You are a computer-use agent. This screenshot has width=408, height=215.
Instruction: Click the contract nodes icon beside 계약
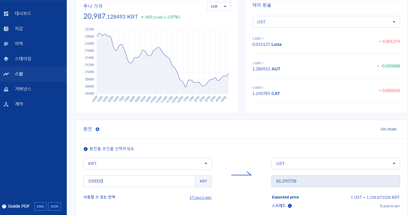tap(6, 104)
